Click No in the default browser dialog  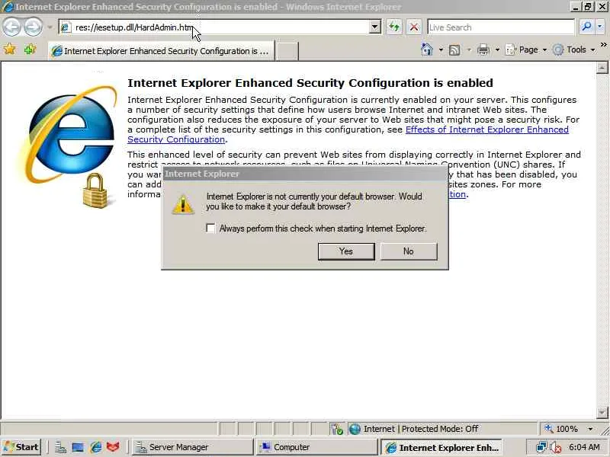(409, 251)
